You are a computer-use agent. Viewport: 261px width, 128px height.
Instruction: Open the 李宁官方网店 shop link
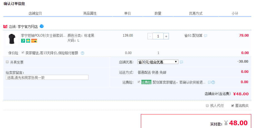[x=28, y=27]
